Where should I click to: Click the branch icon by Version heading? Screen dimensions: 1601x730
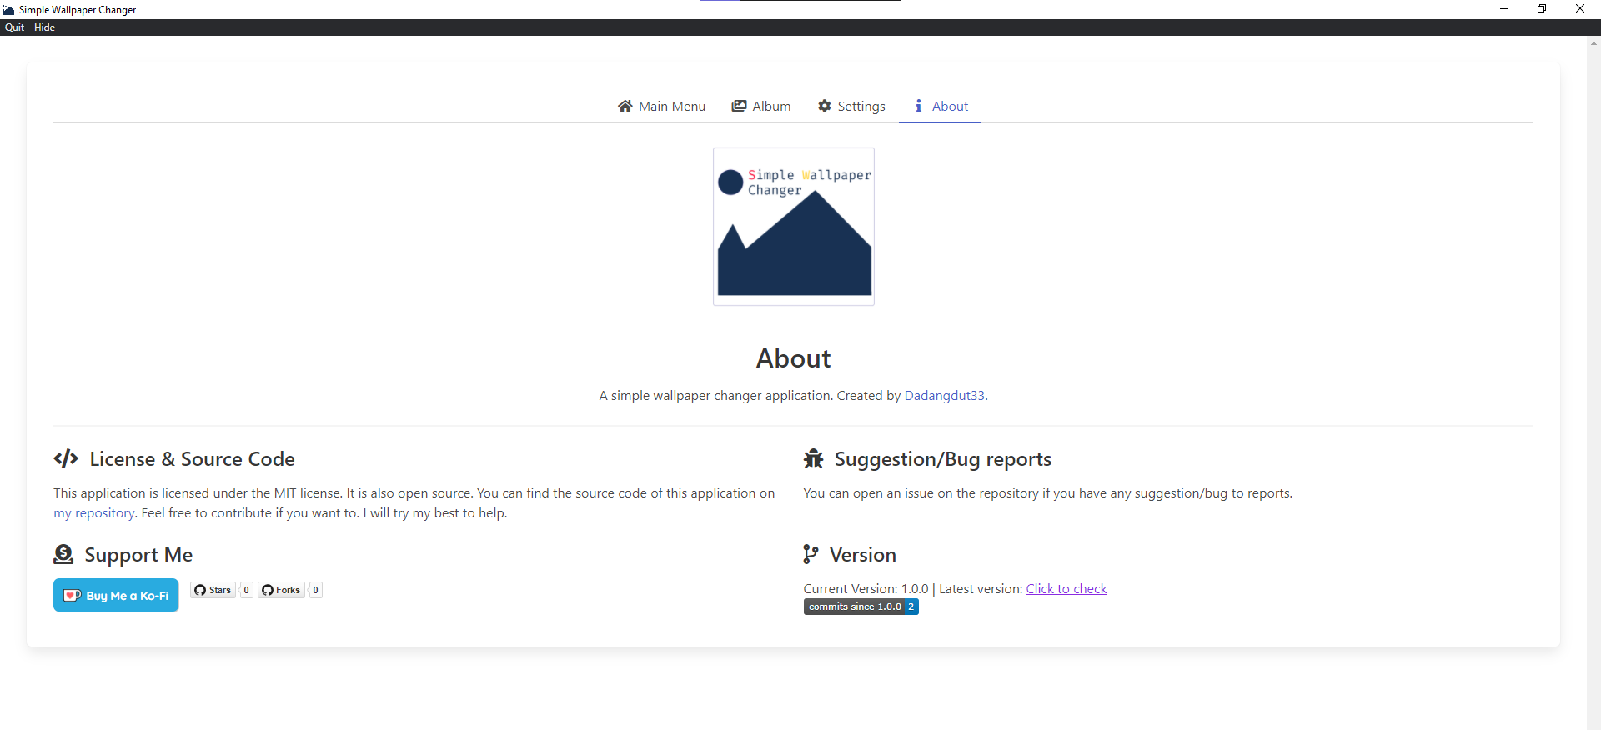coord(811,554)
